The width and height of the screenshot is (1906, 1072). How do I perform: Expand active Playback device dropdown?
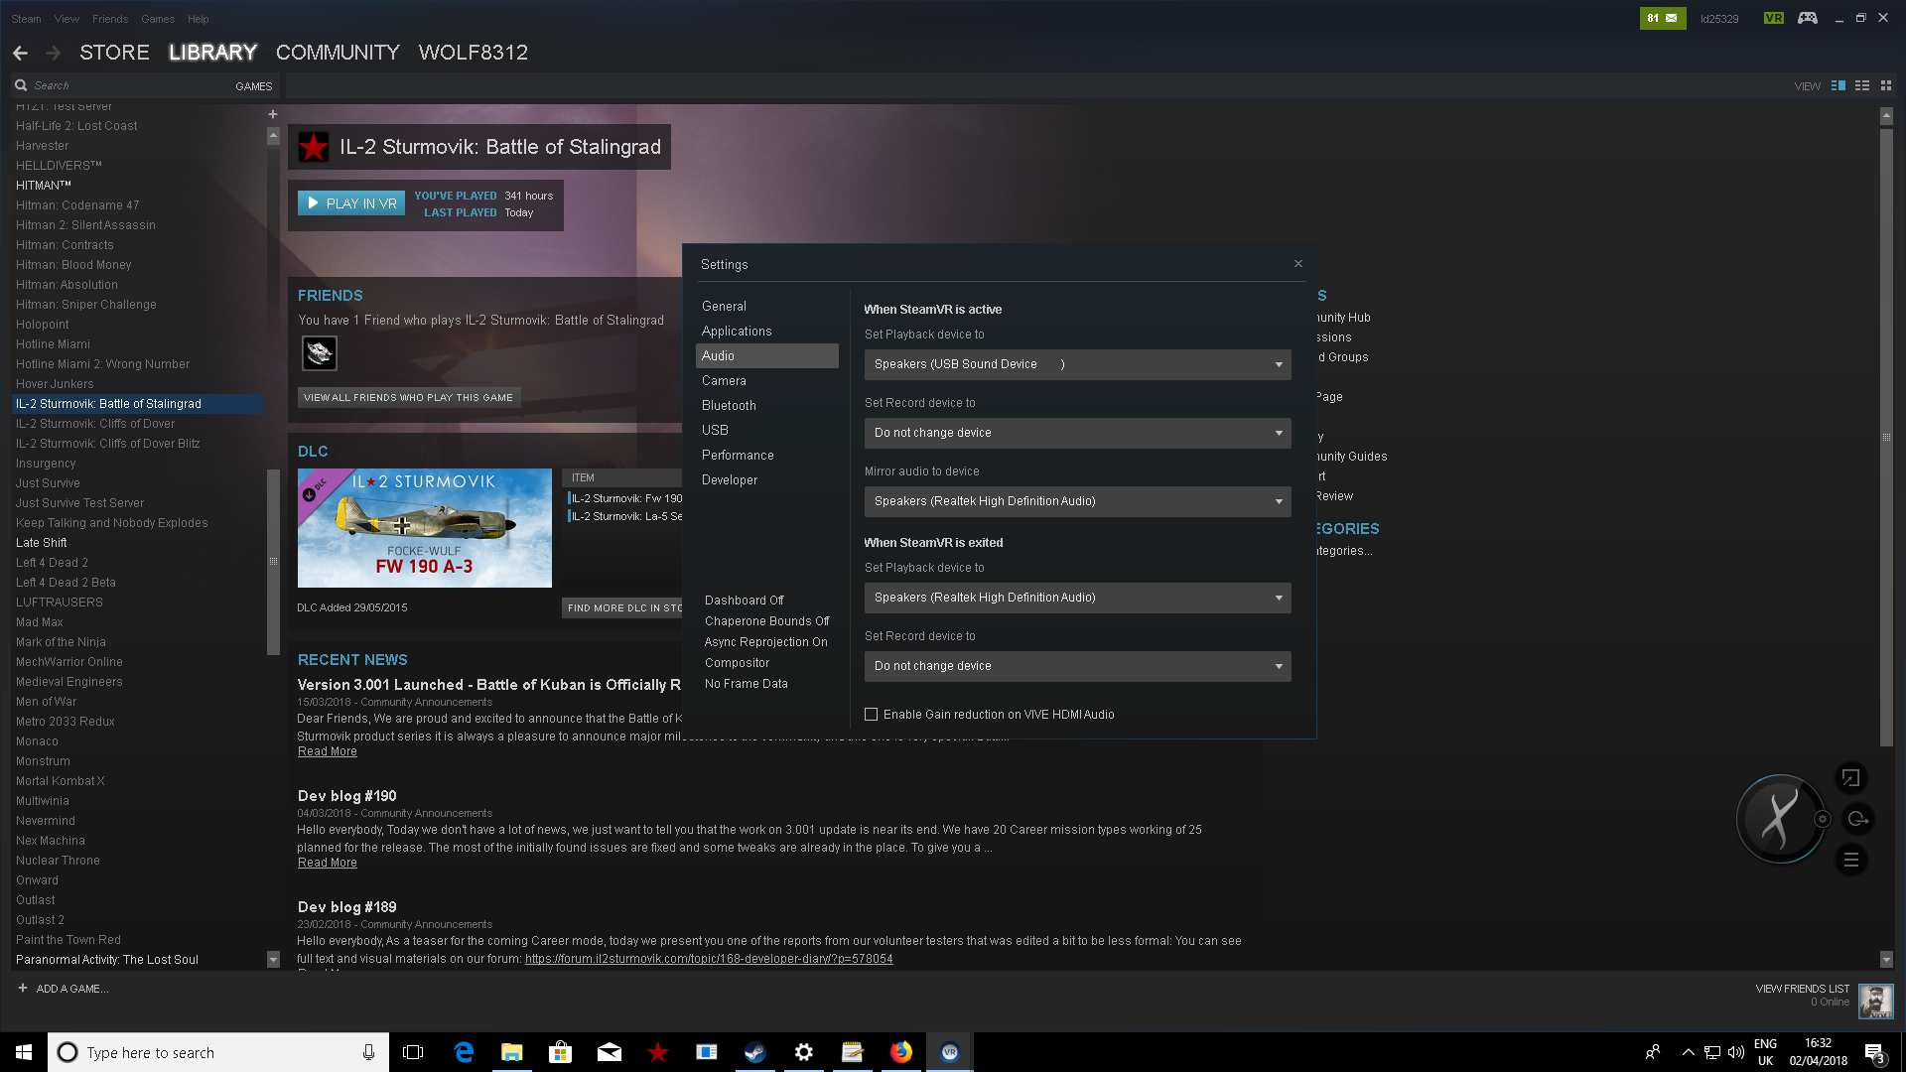pos(1077,364)
